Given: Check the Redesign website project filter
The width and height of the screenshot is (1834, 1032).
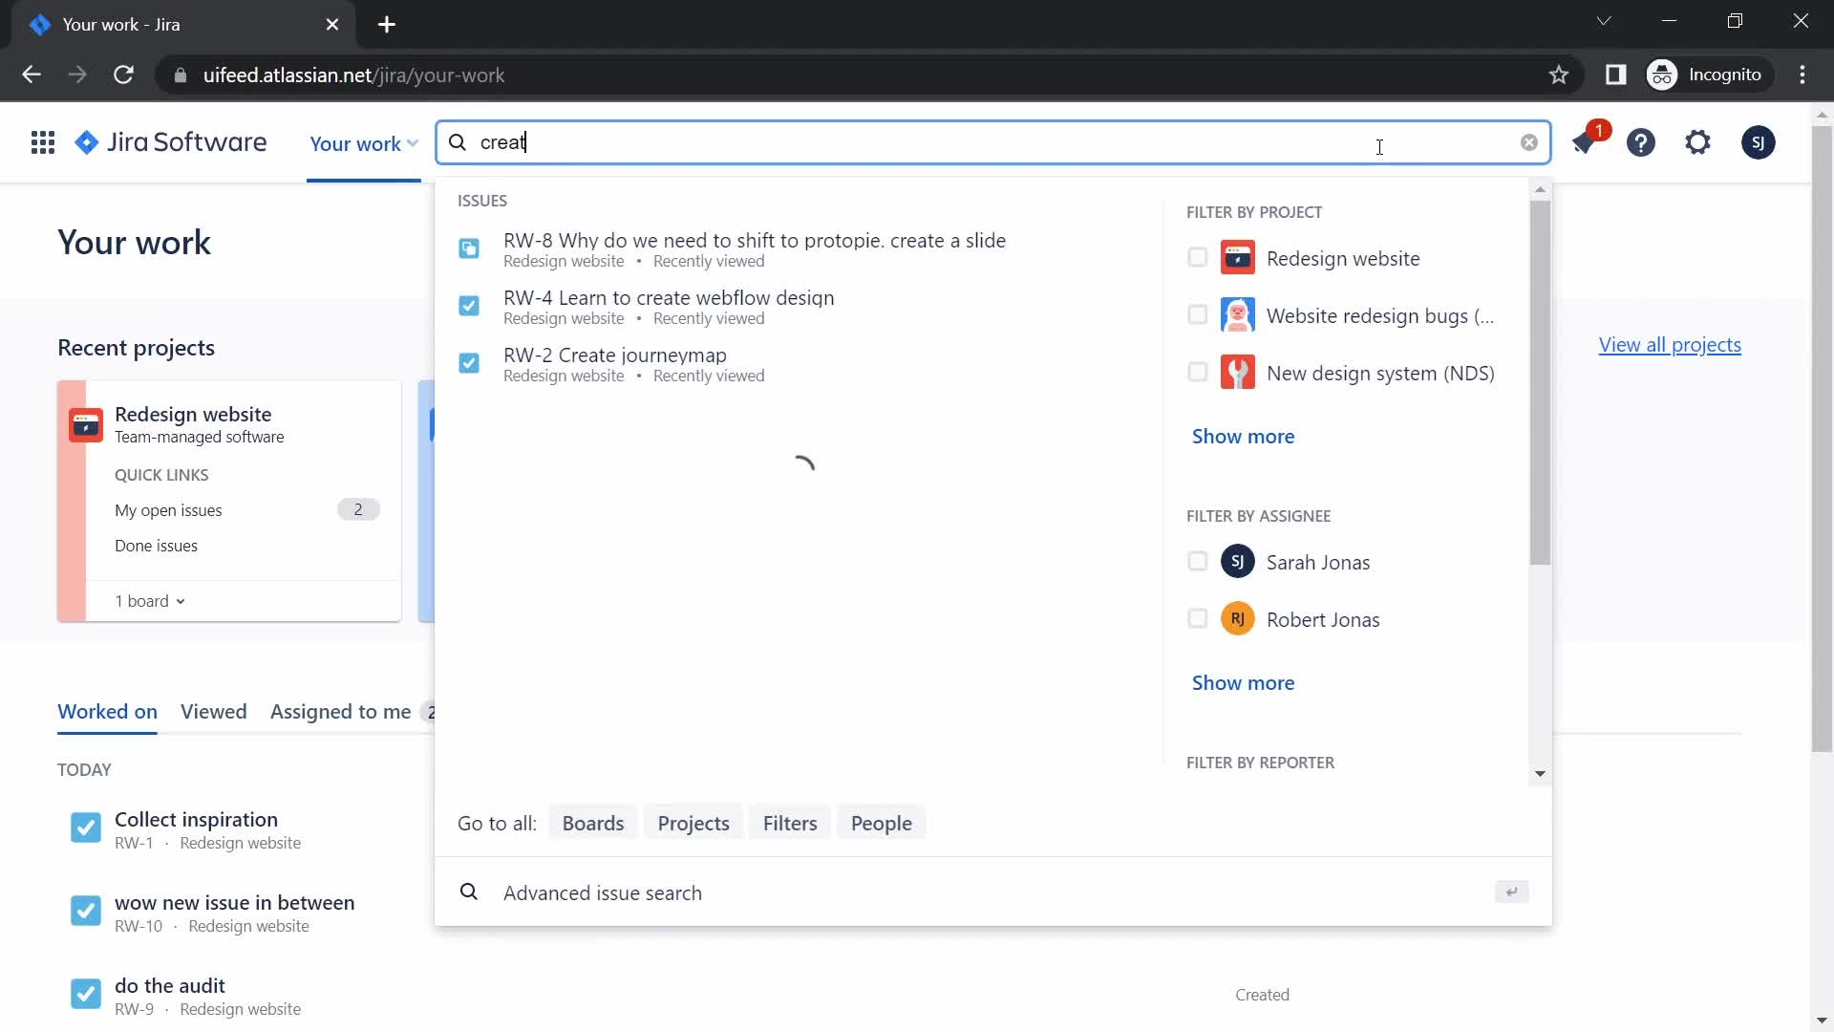Looking at the screenshot, I should pyautogui.click(x=1197, y=258).
